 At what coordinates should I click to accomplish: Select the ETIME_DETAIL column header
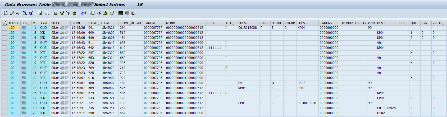(x=131, y=23)
